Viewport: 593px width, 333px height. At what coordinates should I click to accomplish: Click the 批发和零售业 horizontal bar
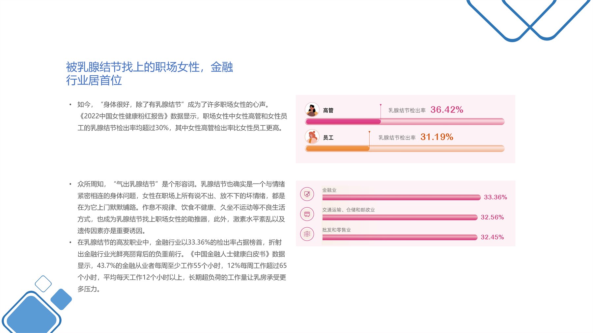(x=400, y=237)
